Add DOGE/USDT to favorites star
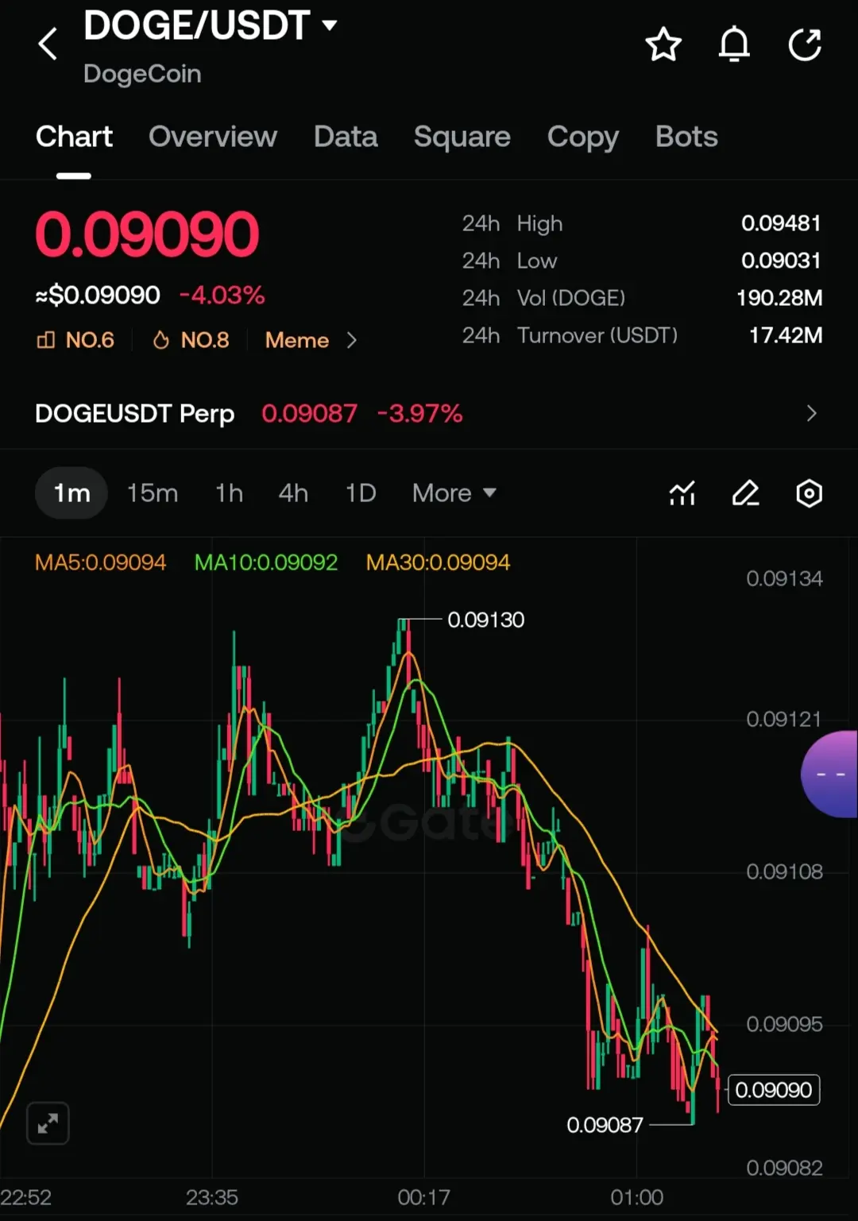 click(663, 44)
